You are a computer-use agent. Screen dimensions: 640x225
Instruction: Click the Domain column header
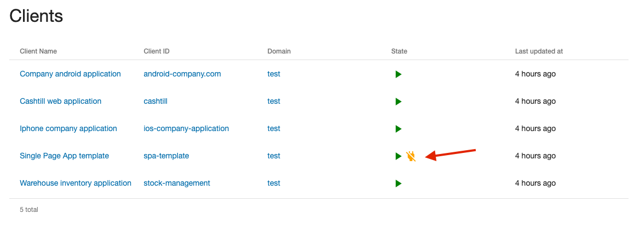(279, 51)
